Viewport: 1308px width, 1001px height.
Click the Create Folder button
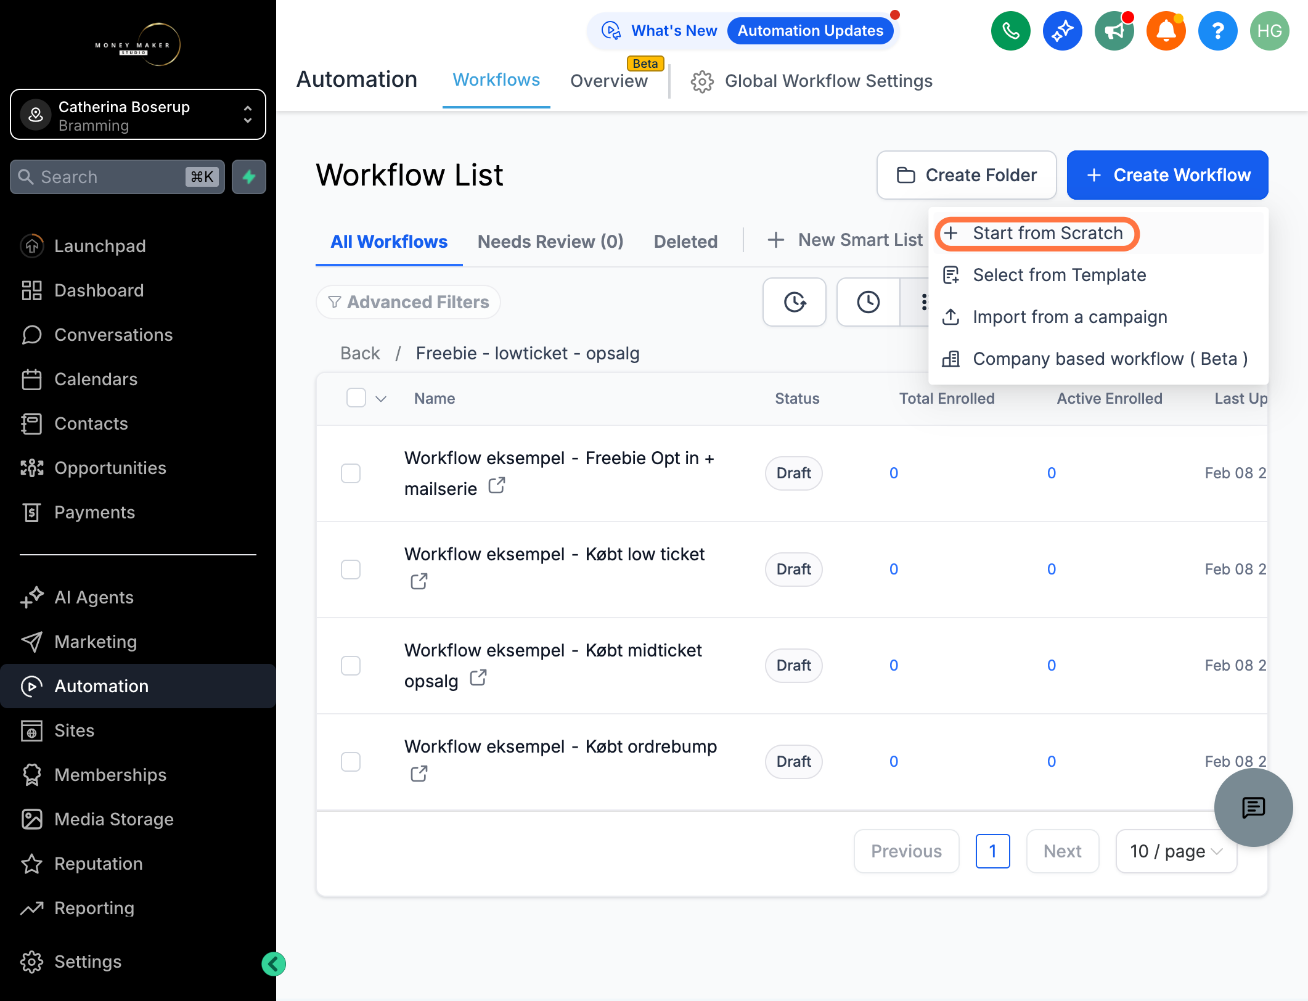point(967,175)
